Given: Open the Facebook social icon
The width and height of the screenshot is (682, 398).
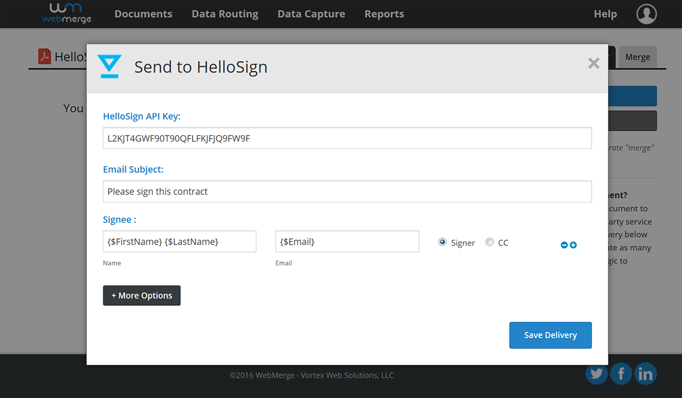Looking at the screenshot, I should tap(621, 374).
